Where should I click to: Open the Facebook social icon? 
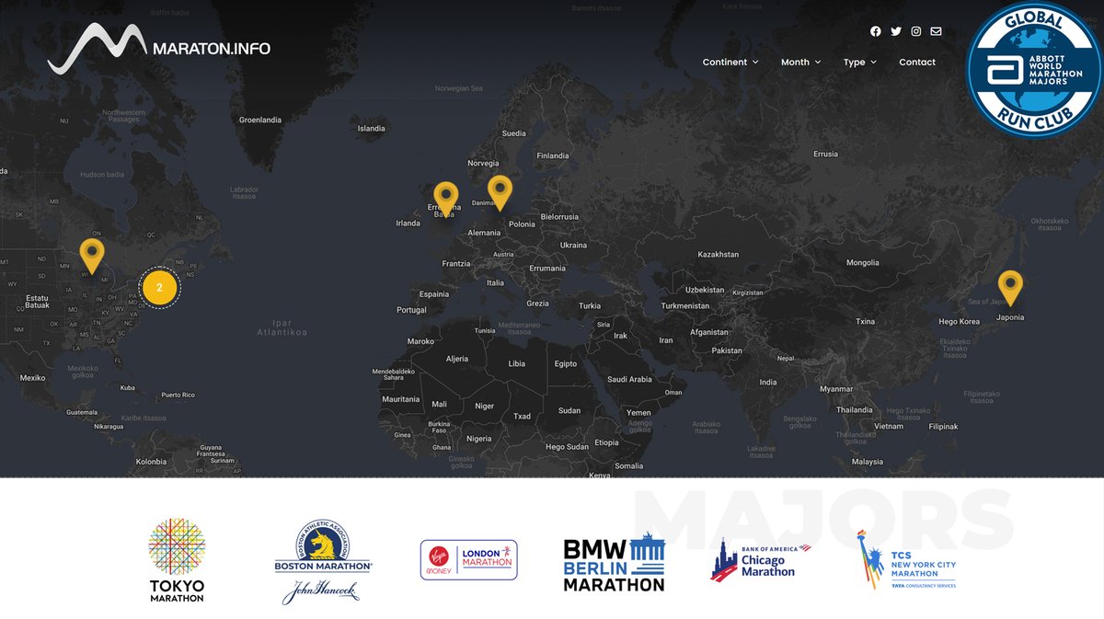pos(876,31)
